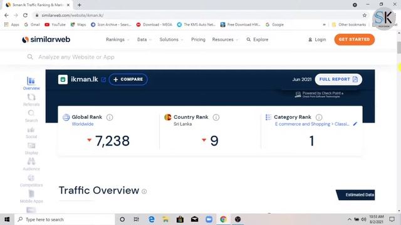Open Mail app from taskbar
Viewport: 401px width, 225px height.
(x=195, y=219)
